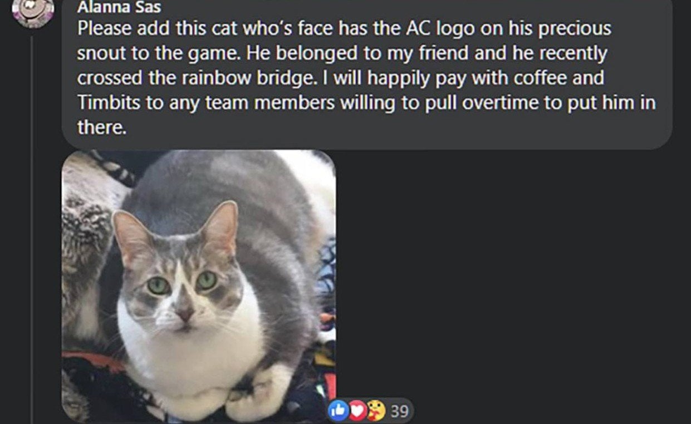The image size is (691, 424).
Task: Click the word "coffee" in the comment
Action: point(540,78)
